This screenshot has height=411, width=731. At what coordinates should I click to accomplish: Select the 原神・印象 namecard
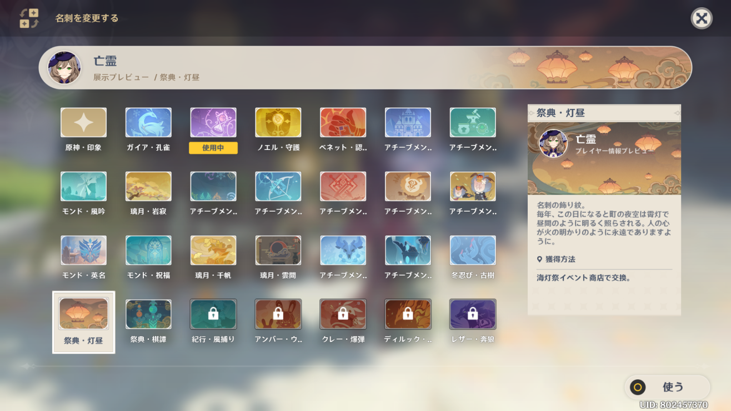[x=83, y=123]
